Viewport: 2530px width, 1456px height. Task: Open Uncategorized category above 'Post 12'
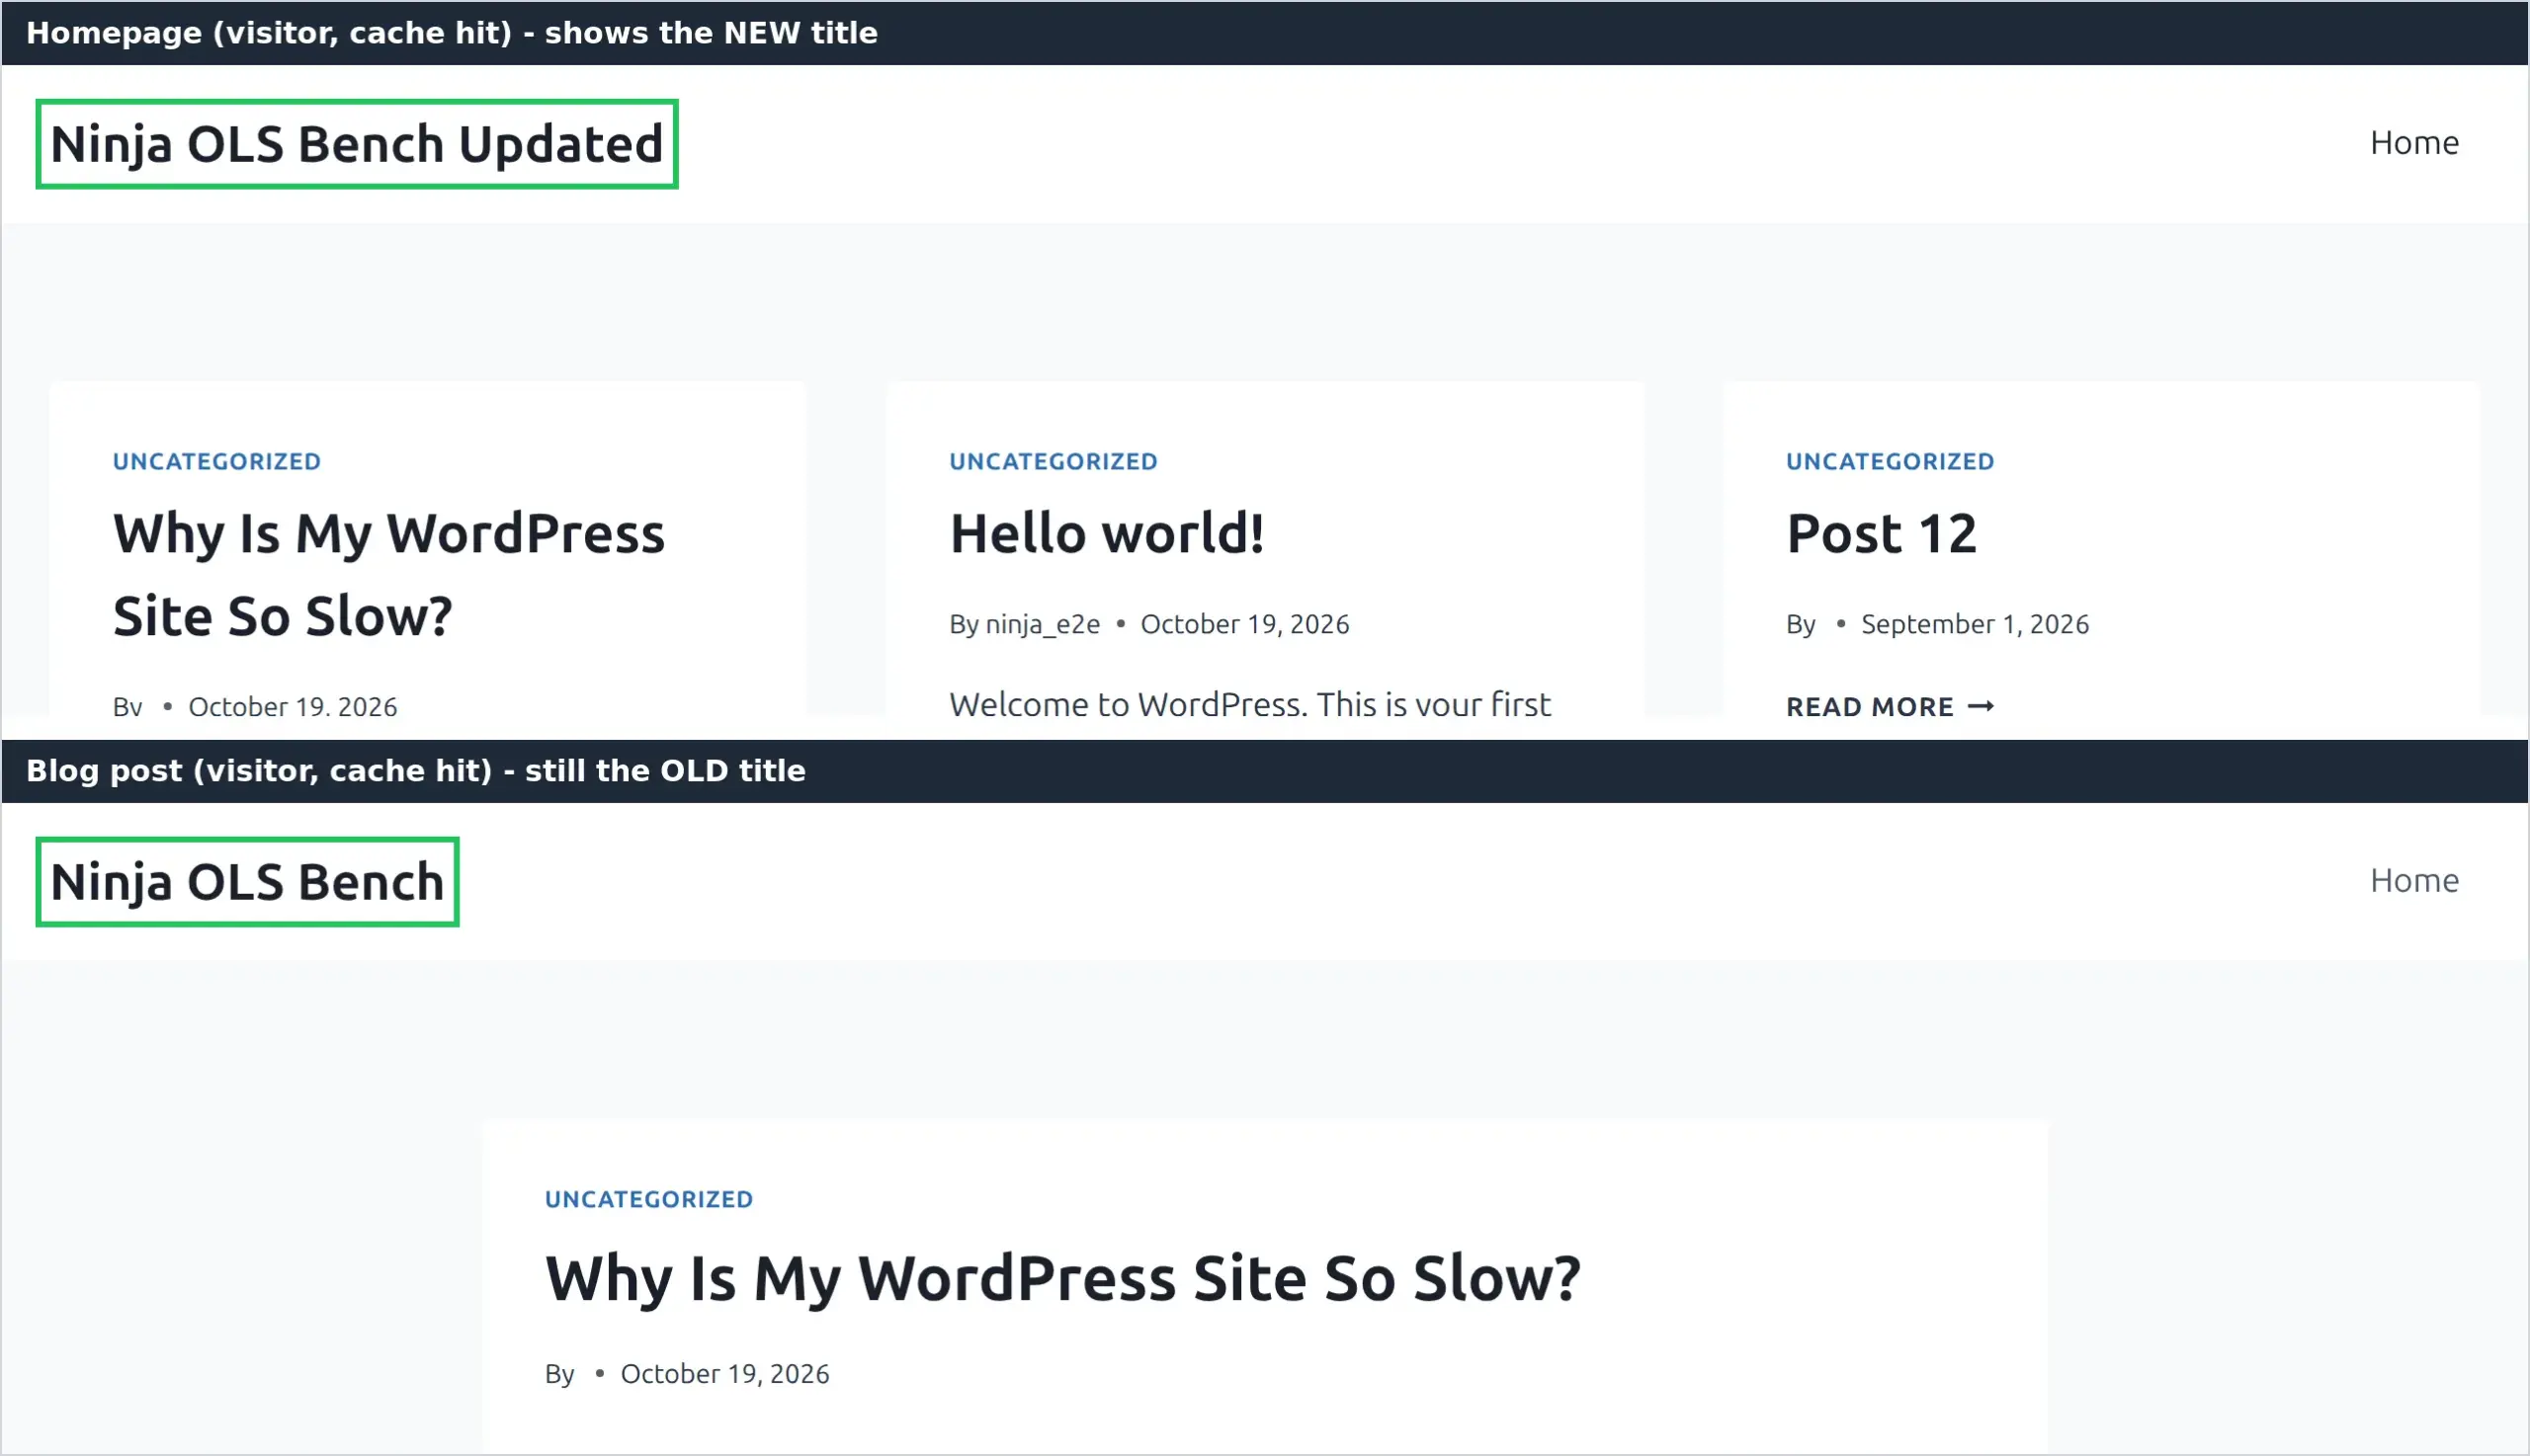1890,461
